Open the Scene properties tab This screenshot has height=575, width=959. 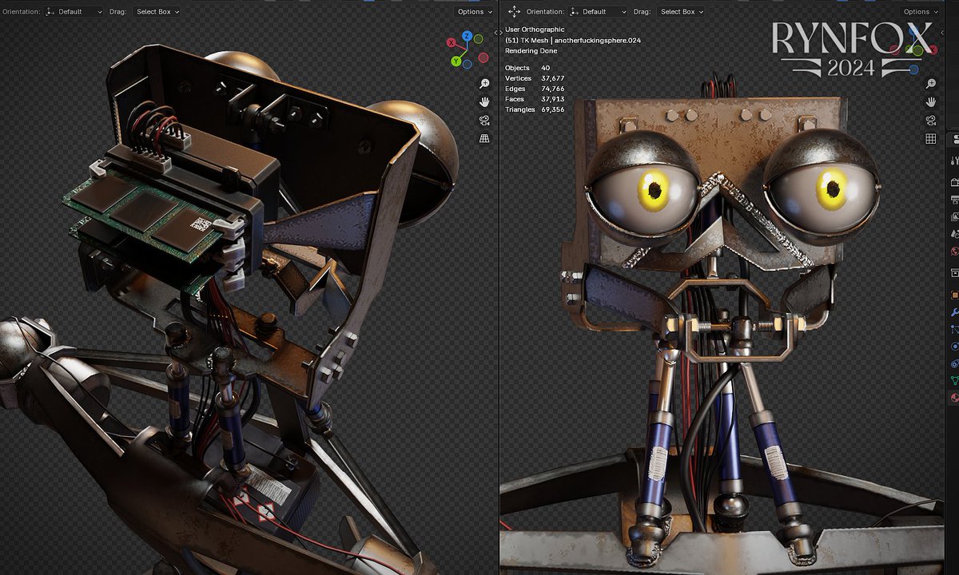954,234
